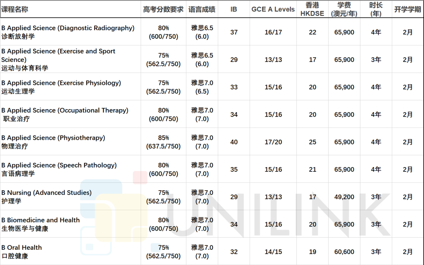Click the HKDSE value 21
Screen dimensions: 424x265
pyautogui.click(x=313, y=169)
